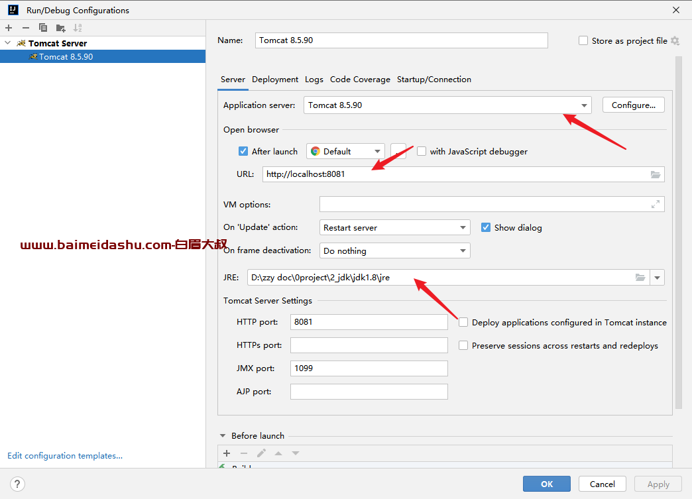Screen dimensions: 692x499
Task: Enable Store as project file
Action: click(583, 40)
